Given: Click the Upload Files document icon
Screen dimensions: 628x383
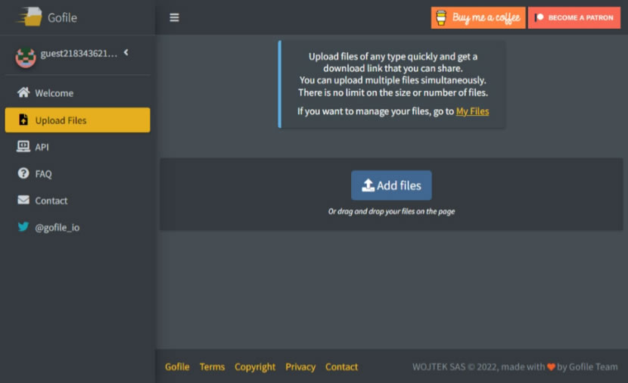Looking at the screenshot, I should (x=23, y=120).
